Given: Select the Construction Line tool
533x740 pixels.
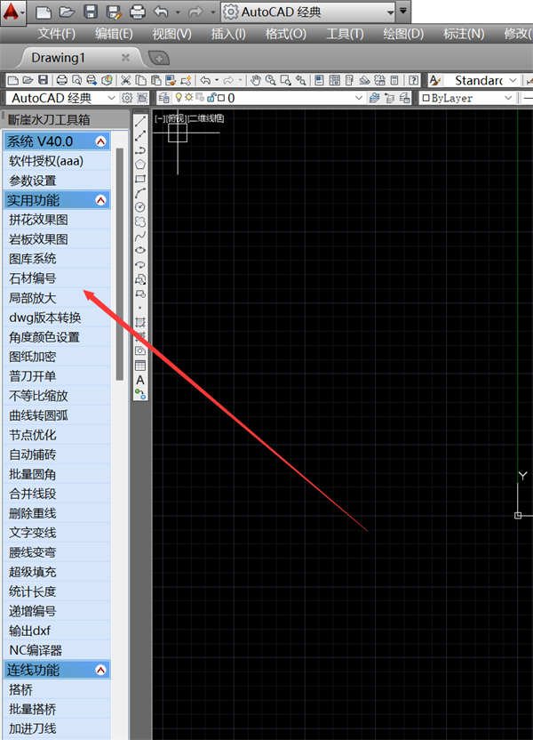Looking at the screenshot, I should tap(140, 136).
